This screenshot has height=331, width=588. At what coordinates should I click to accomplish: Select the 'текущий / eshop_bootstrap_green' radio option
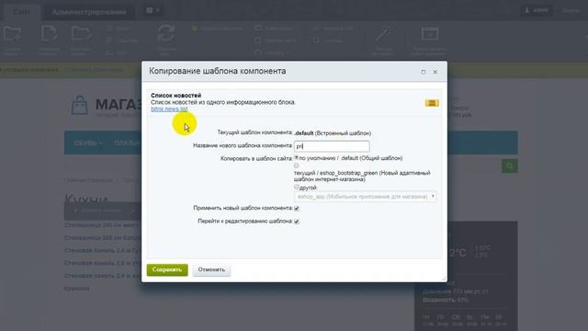(x=297, y=165)
